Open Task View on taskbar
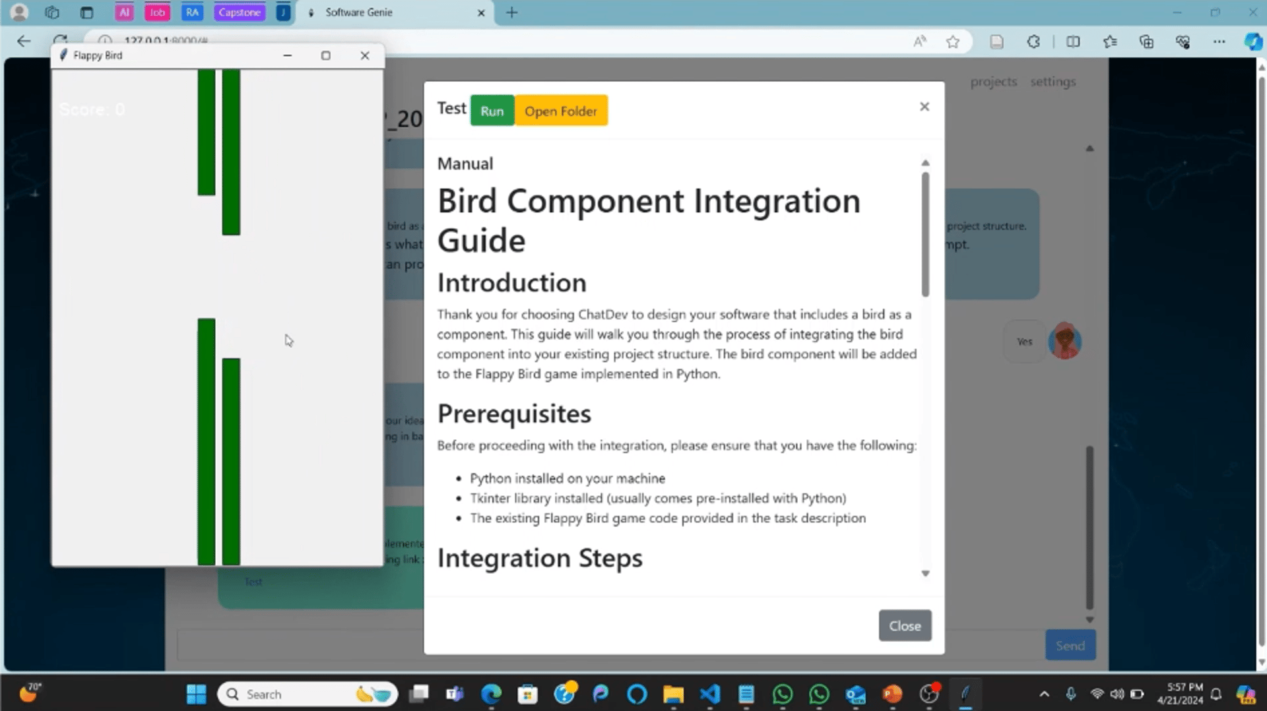Image resolution: width=1267 pixels, height=711 pixels. (418, 694)
